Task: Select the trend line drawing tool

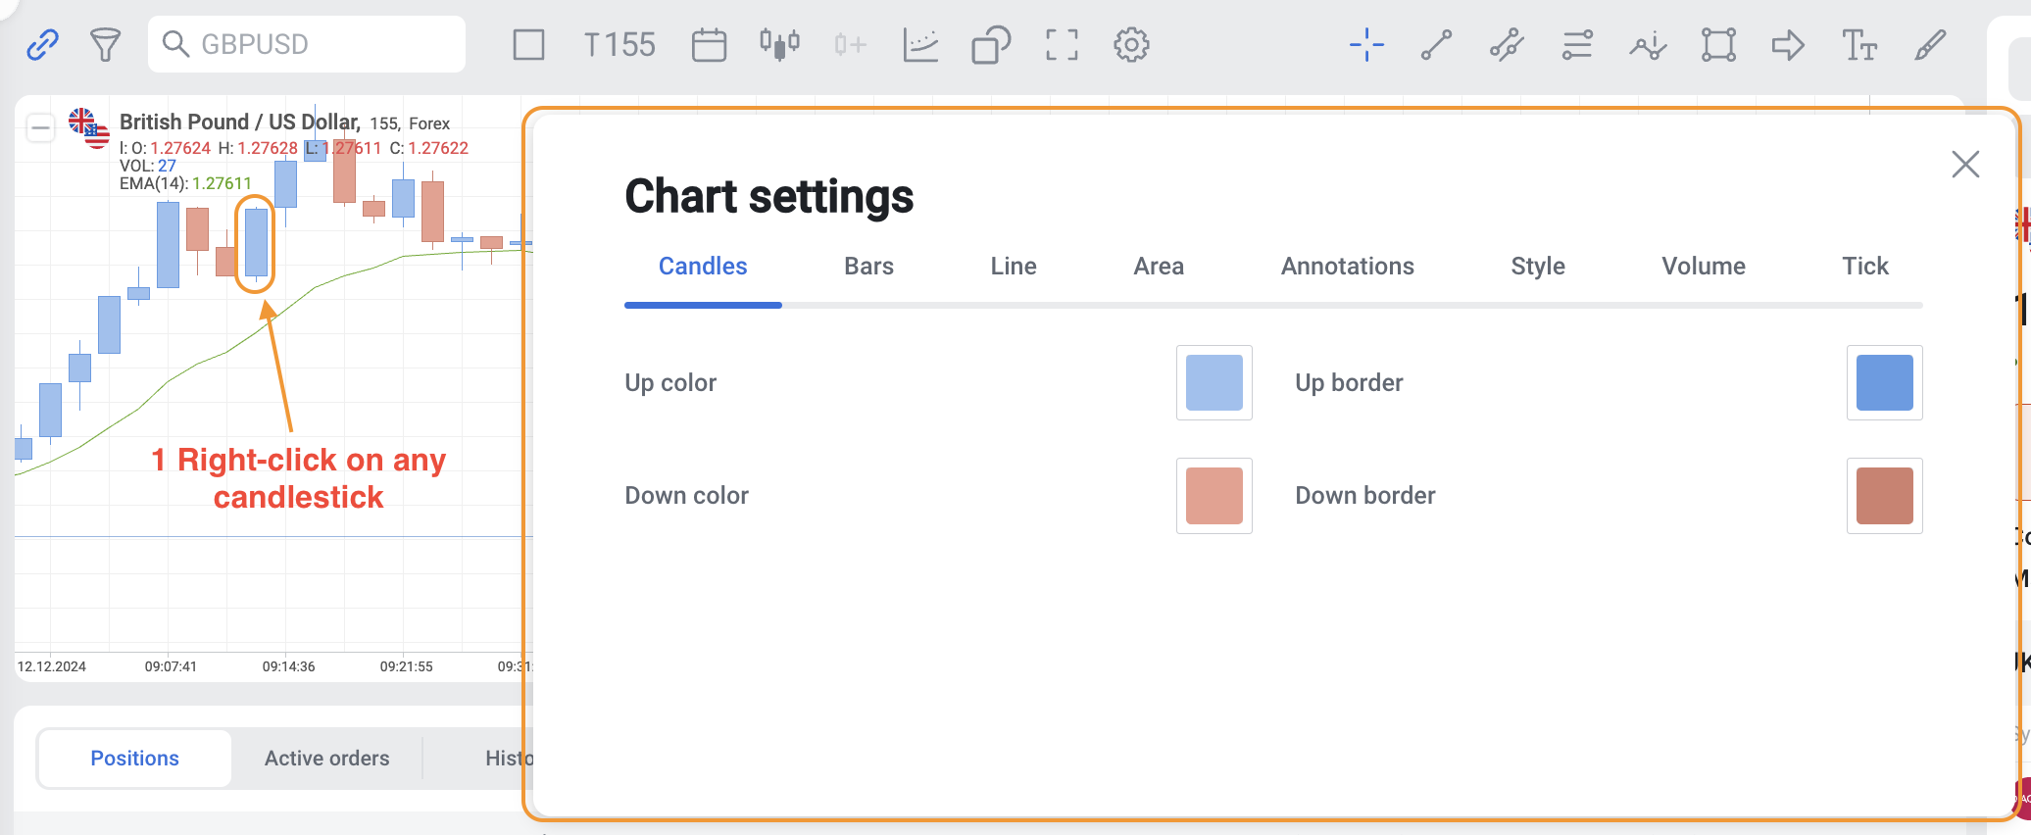Action: pyautogui.click(x=1436, y=44)
